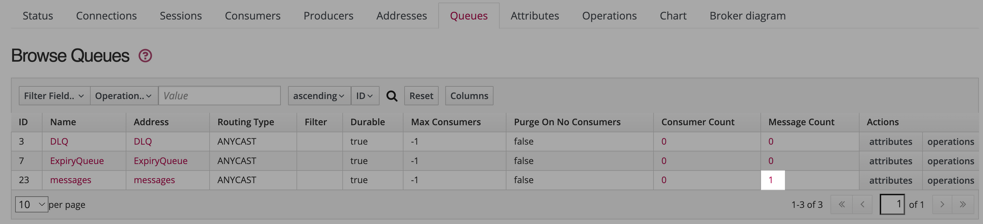
Task: Go to last page arrow
Action: (963, 204)
